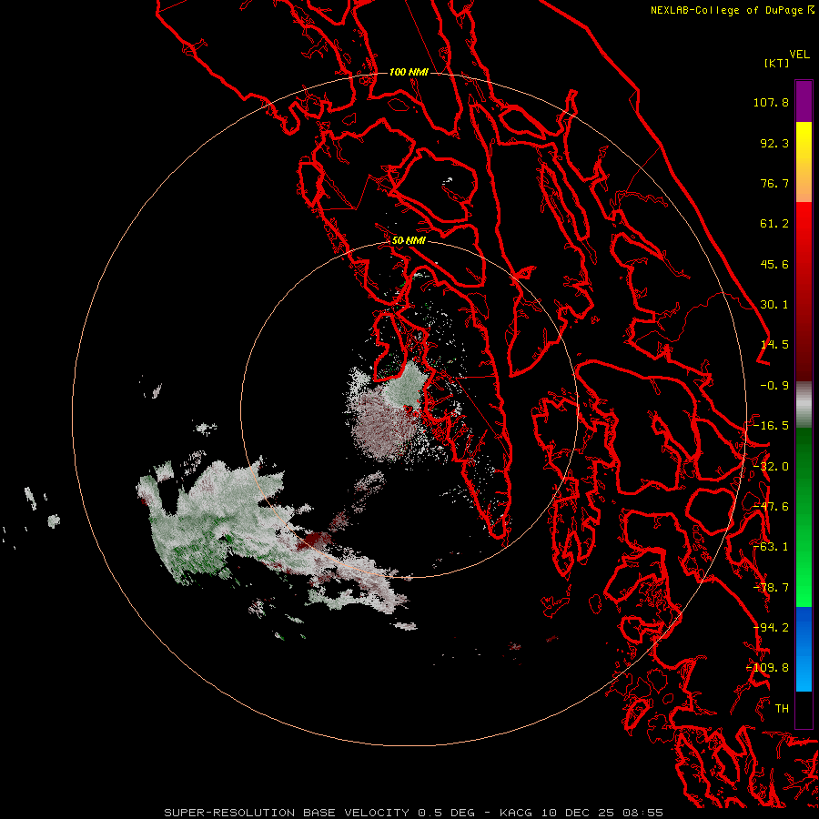Click the -63.1 scale label

click(771, 547)
